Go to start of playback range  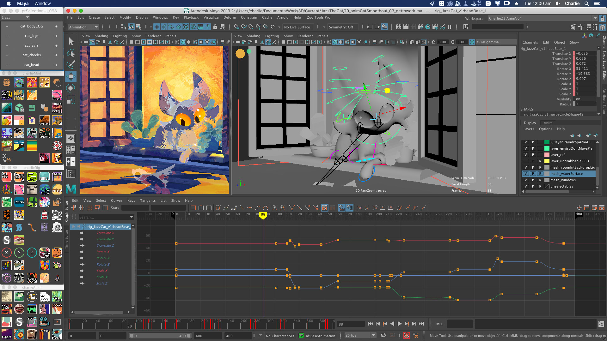[x=370, y=324]
